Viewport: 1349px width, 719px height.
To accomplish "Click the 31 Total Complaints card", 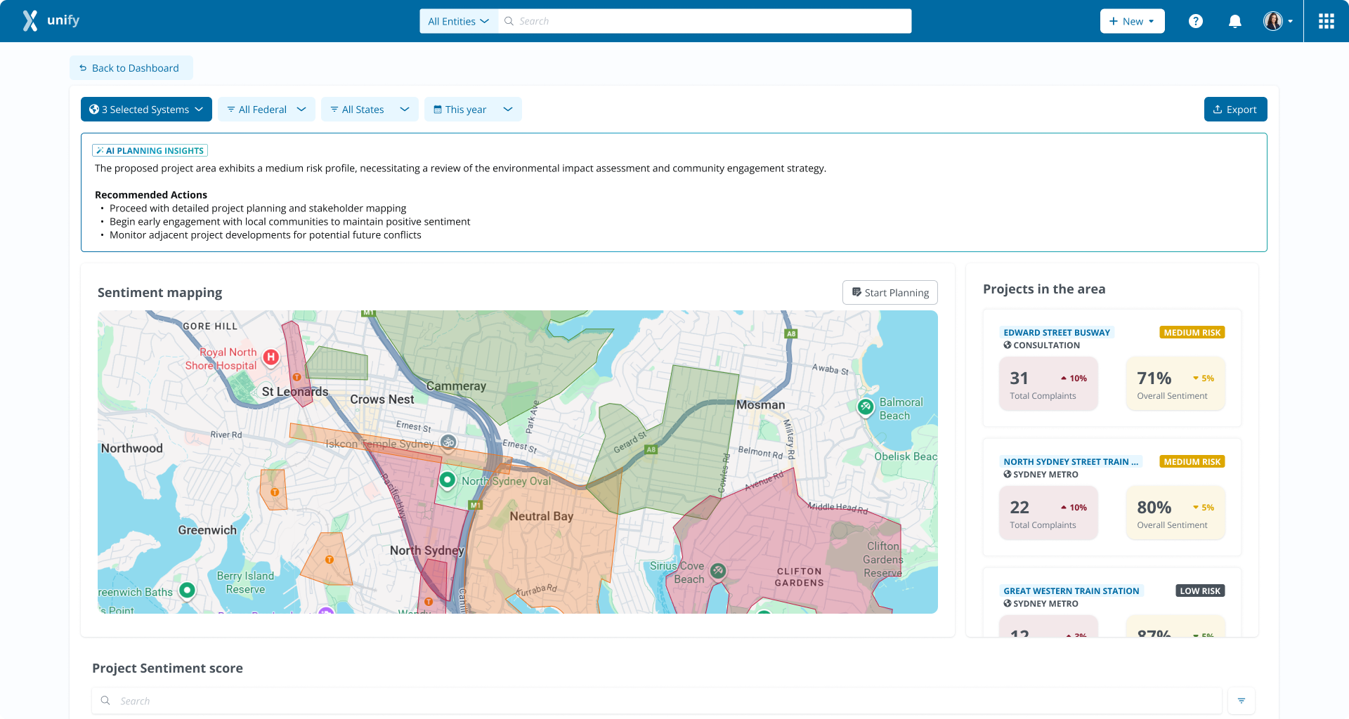I will pos(1048,384).
